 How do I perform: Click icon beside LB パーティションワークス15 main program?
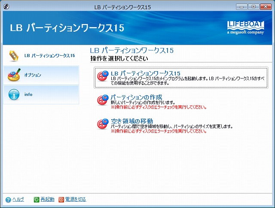pos(103,76)
